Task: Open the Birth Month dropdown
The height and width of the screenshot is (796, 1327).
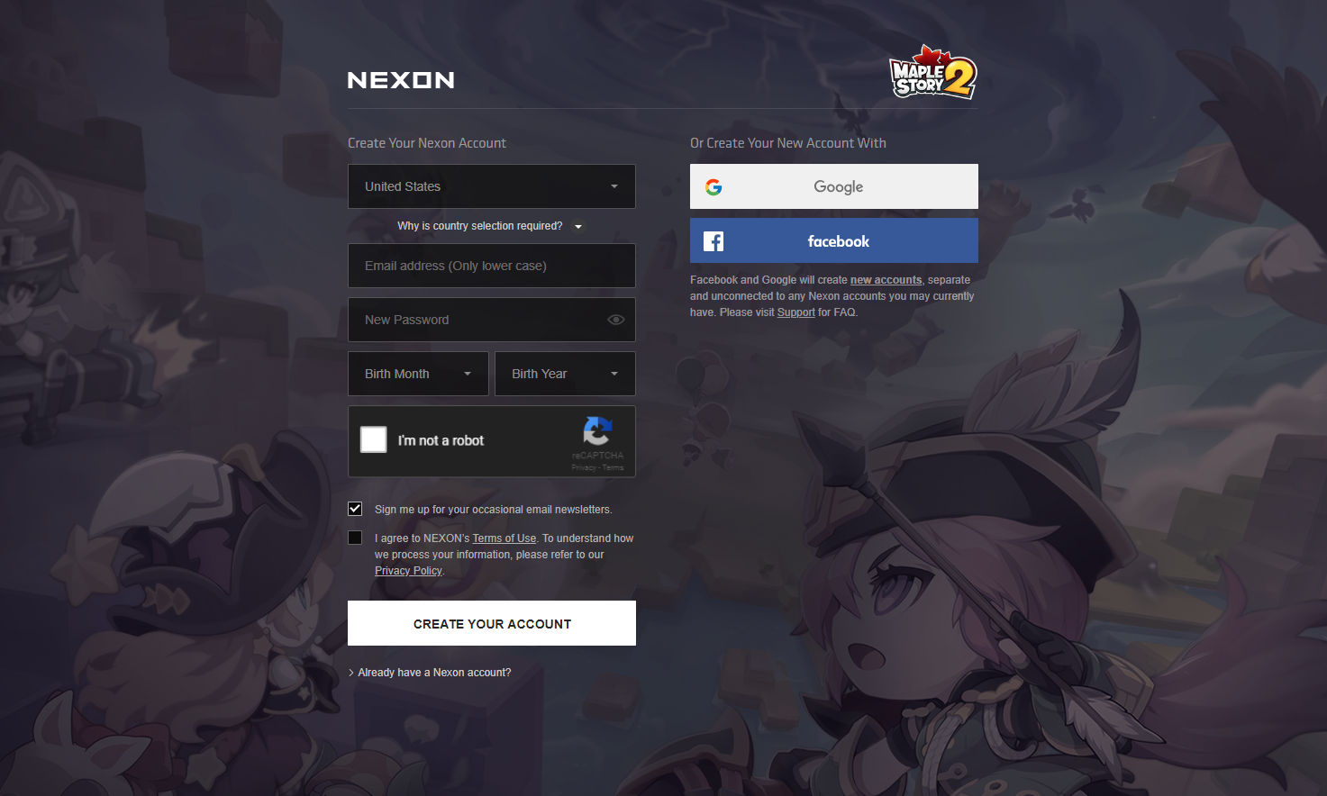Action: click(418, 374)
